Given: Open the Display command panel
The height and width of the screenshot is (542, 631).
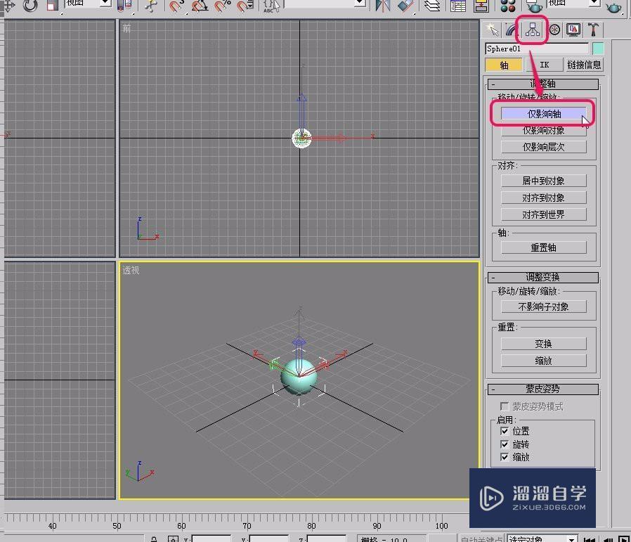Looking at the screenshot, I should pos(573,30).
